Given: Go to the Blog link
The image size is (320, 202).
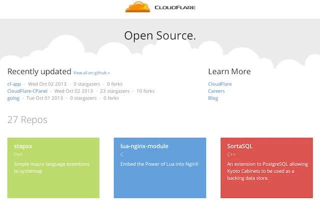Looking at the screenshot, I should (x=213, y=98).
